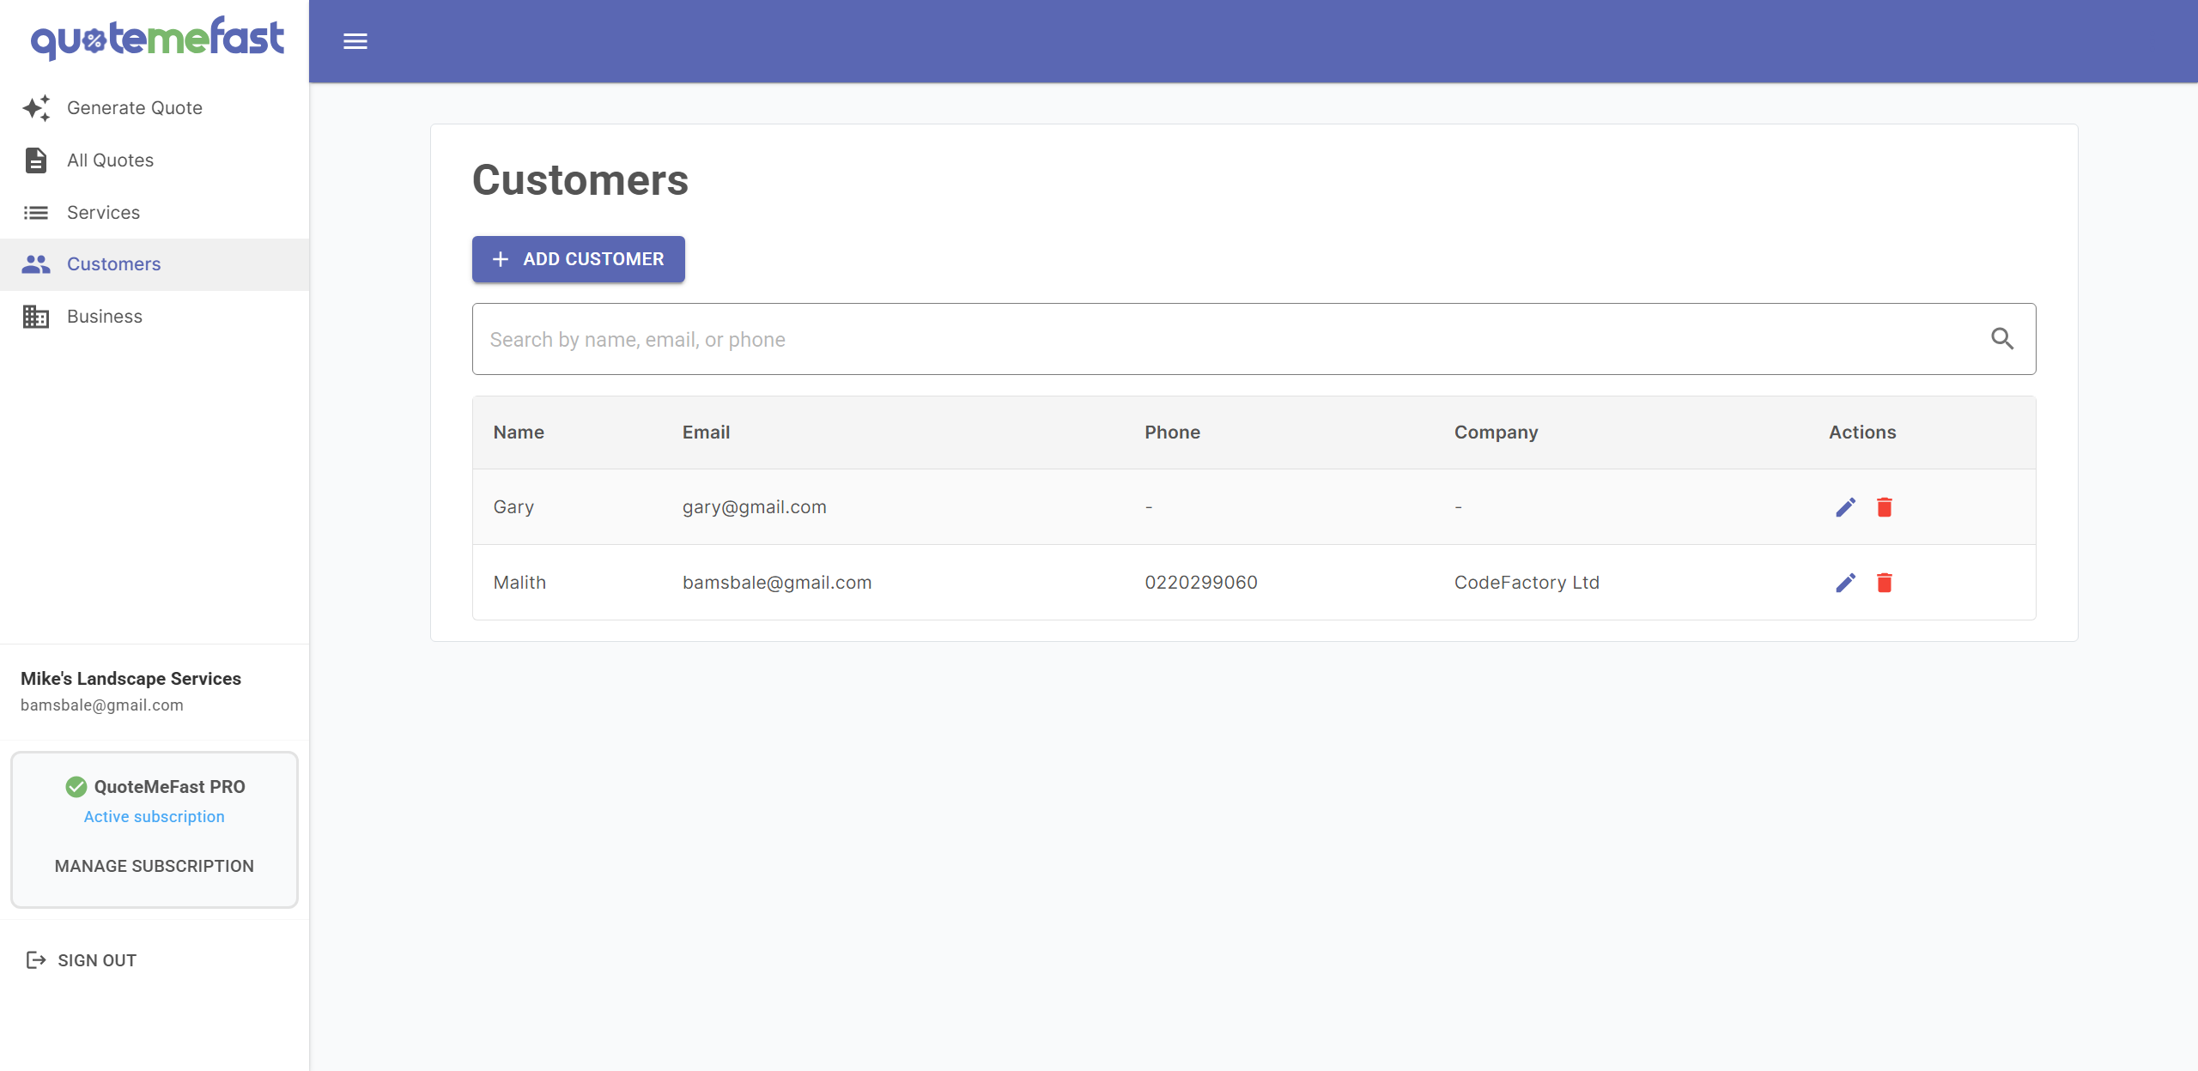This screenshot has width=2198, height=1071.
Task: Click the Company column header
Action: click(x=1497, y=433)
